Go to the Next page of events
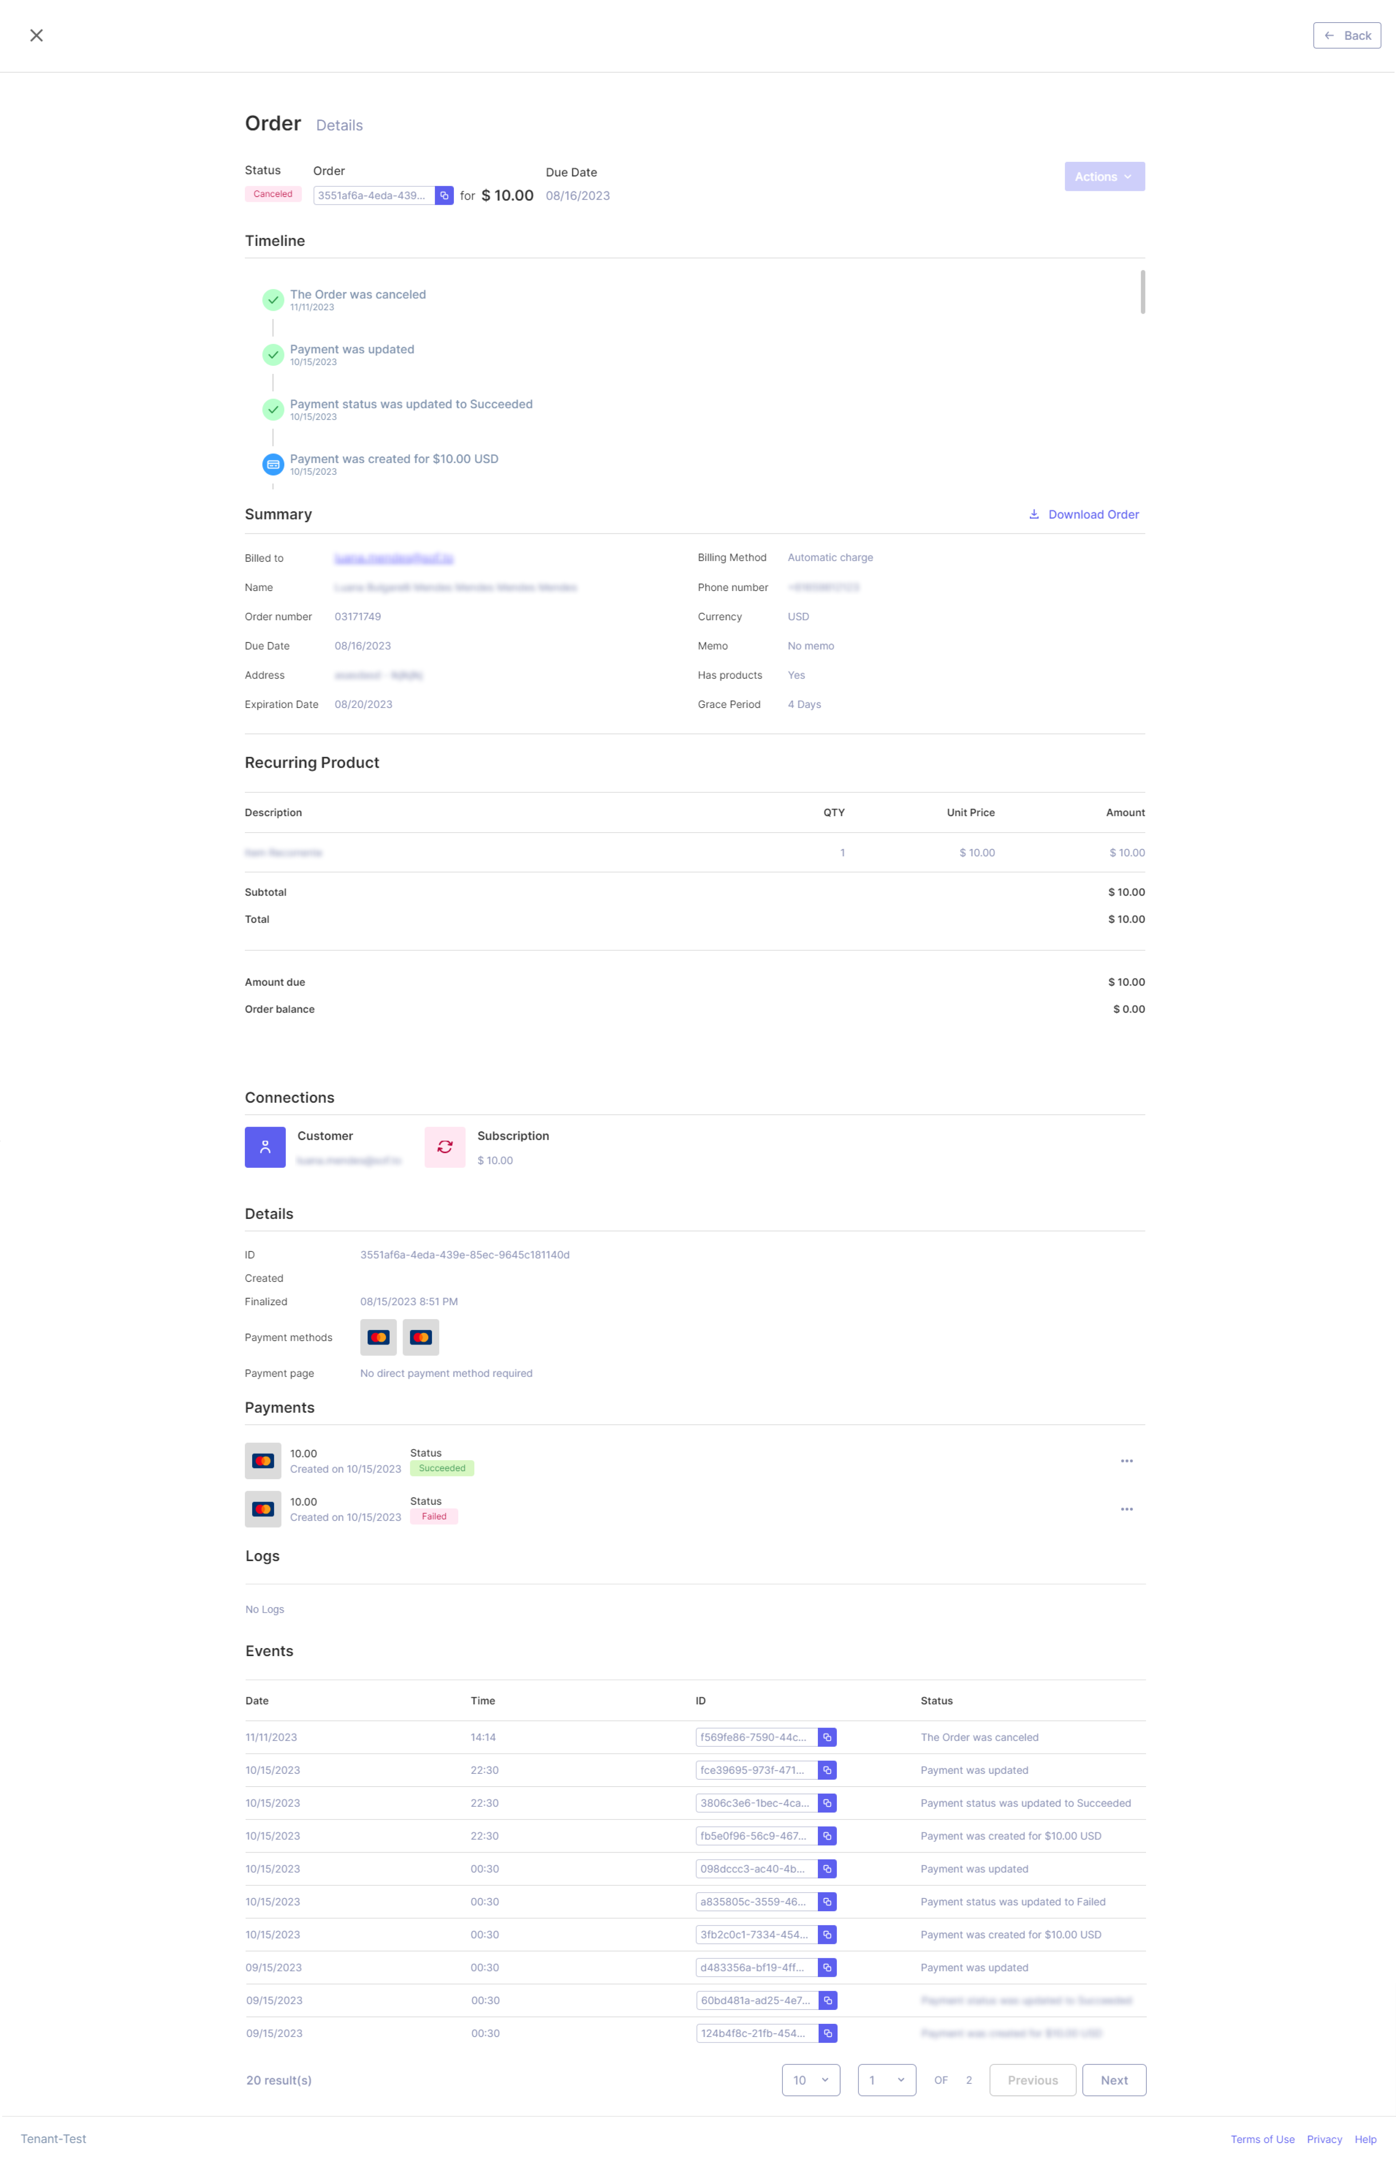The width and height of the screenshot is (1396, 2159). click(1114, 2080)
